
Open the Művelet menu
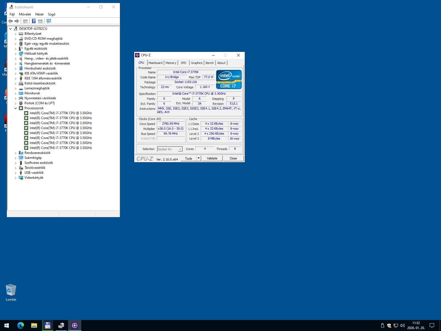(x=25, y=14)
